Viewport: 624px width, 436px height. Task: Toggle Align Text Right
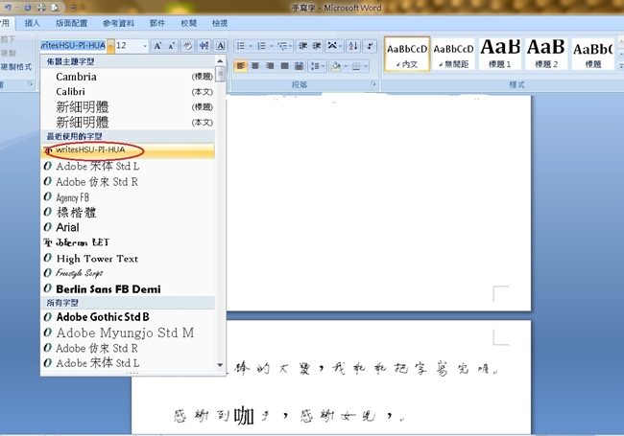pyautogui.click(x=270, y=65)
